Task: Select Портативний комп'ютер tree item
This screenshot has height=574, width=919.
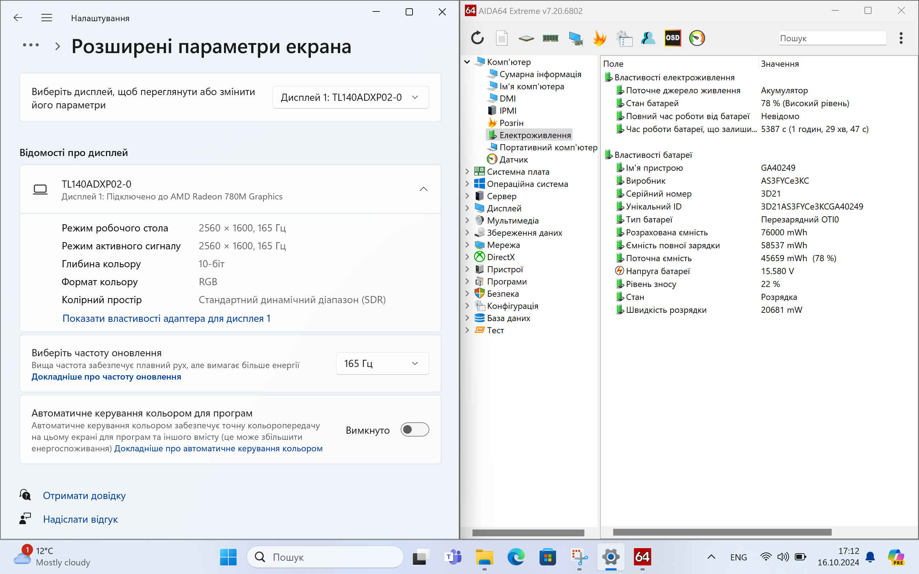Action: pos(548,147)
